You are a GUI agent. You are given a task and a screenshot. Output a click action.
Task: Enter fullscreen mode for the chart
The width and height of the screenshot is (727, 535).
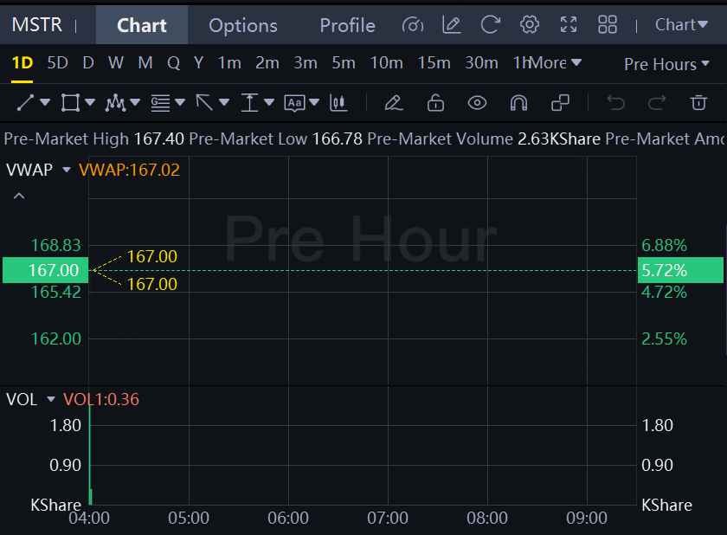(x=569, y=24)
